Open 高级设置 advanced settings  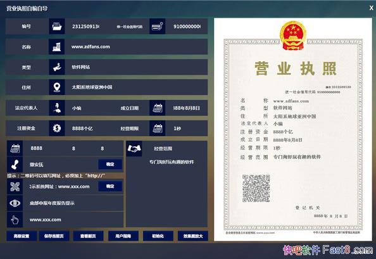[x=22, y=236]
